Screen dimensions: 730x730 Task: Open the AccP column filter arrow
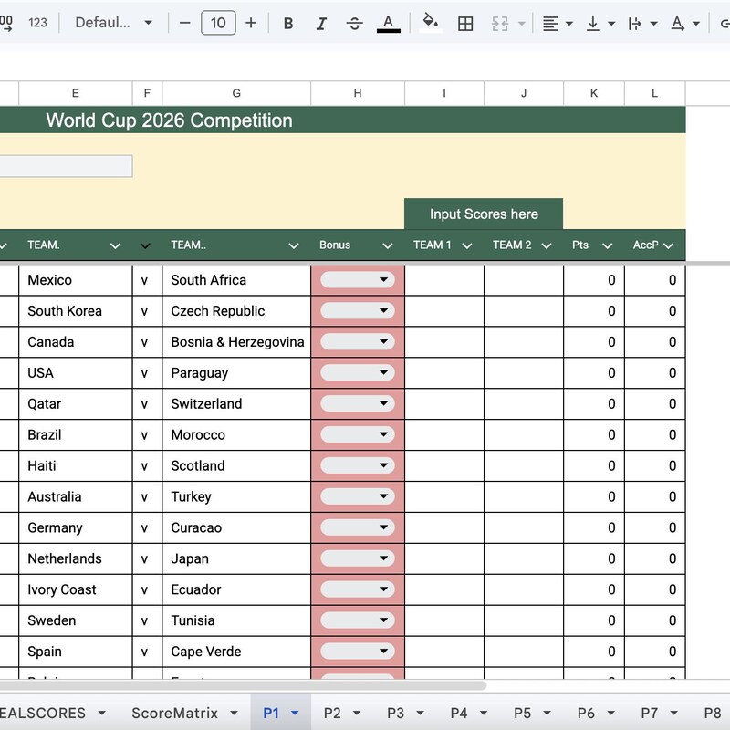point(668,245)
